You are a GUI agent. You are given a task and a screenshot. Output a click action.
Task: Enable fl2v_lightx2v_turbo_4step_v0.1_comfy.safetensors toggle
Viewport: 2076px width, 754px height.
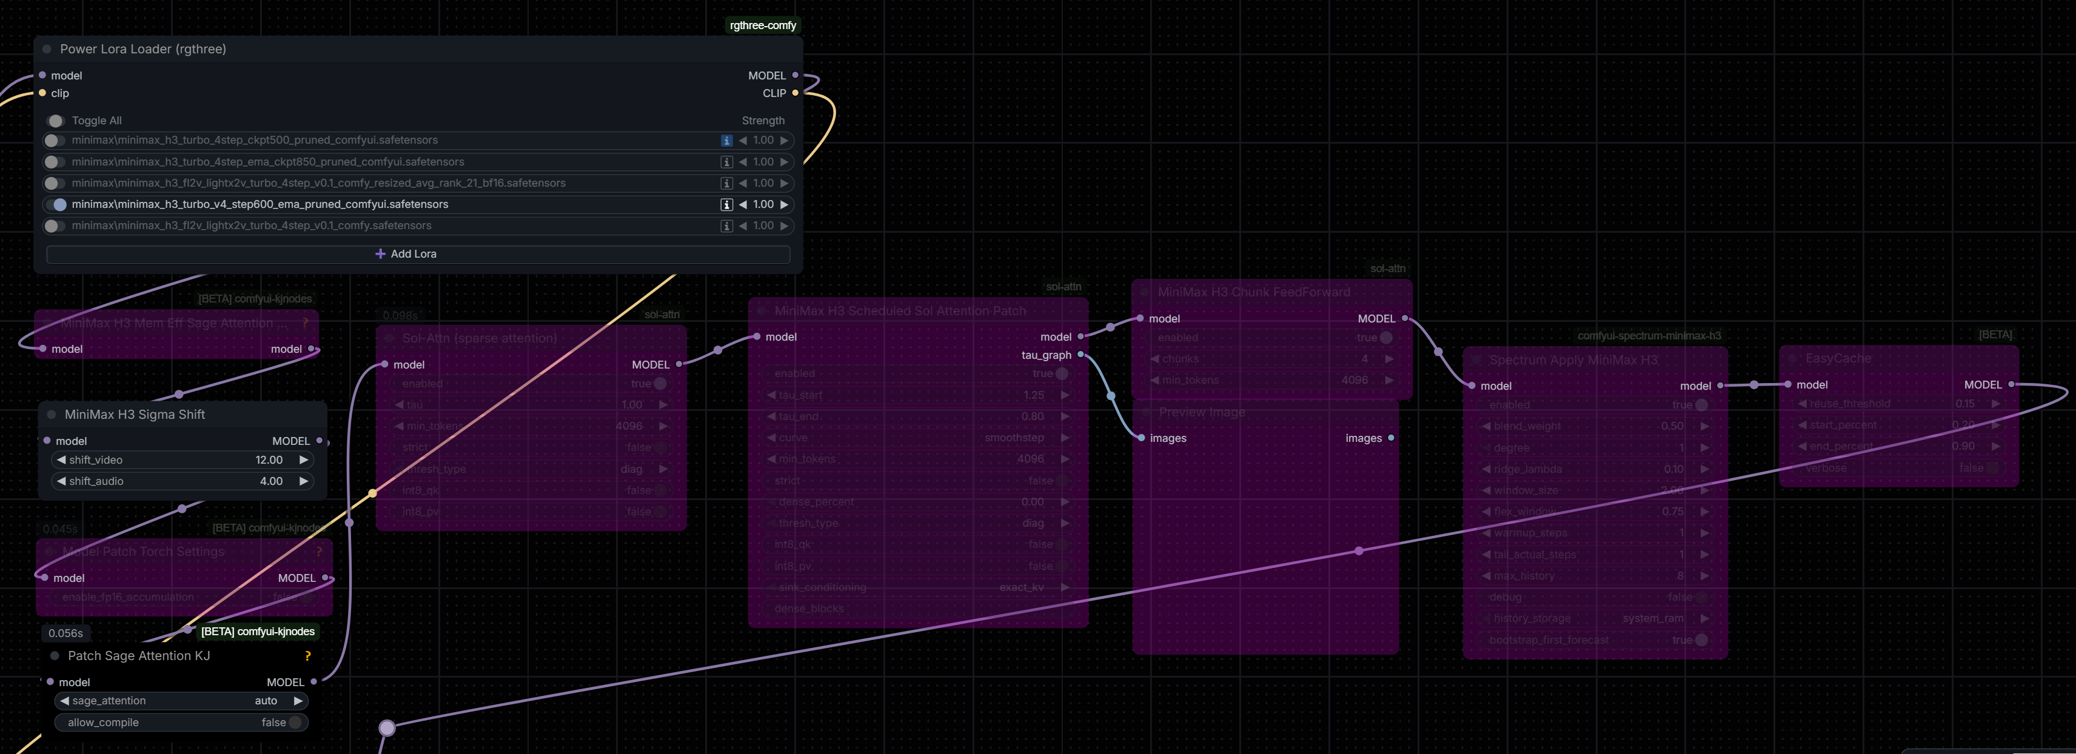point(55,226)
